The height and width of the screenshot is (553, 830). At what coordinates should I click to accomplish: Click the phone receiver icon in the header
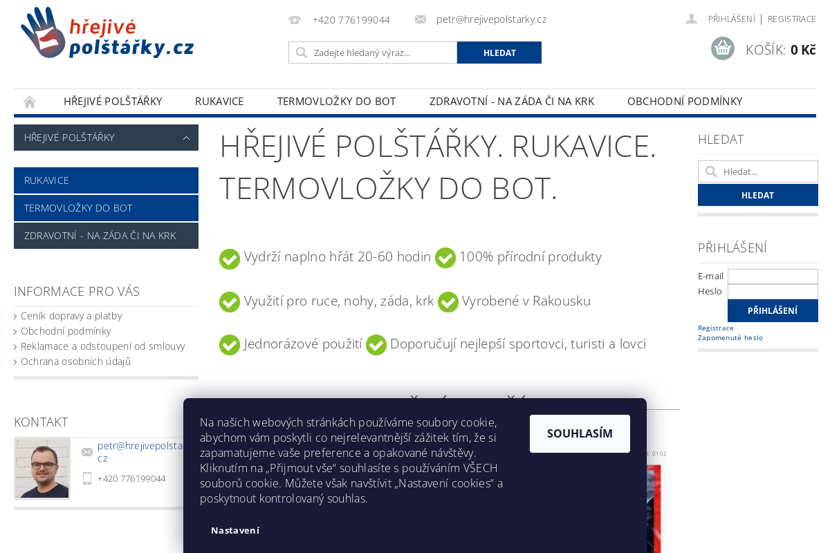[x=295, y=20]
